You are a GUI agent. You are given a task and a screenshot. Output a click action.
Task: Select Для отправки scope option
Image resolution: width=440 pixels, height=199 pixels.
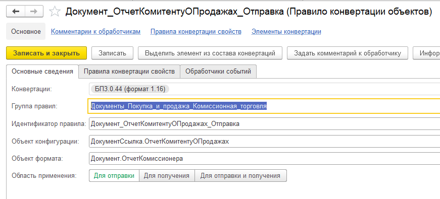pyautogui.click(x=114, y=176)
